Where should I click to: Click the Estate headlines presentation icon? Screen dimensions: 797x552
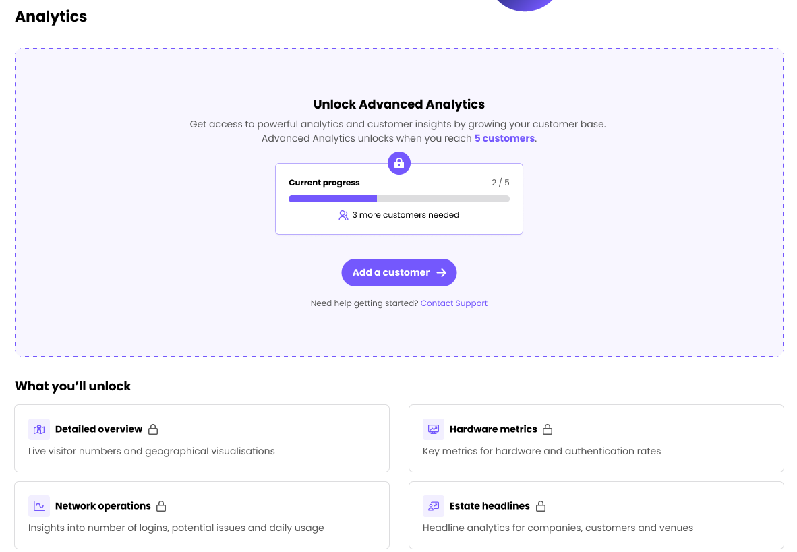pos(434,506)
